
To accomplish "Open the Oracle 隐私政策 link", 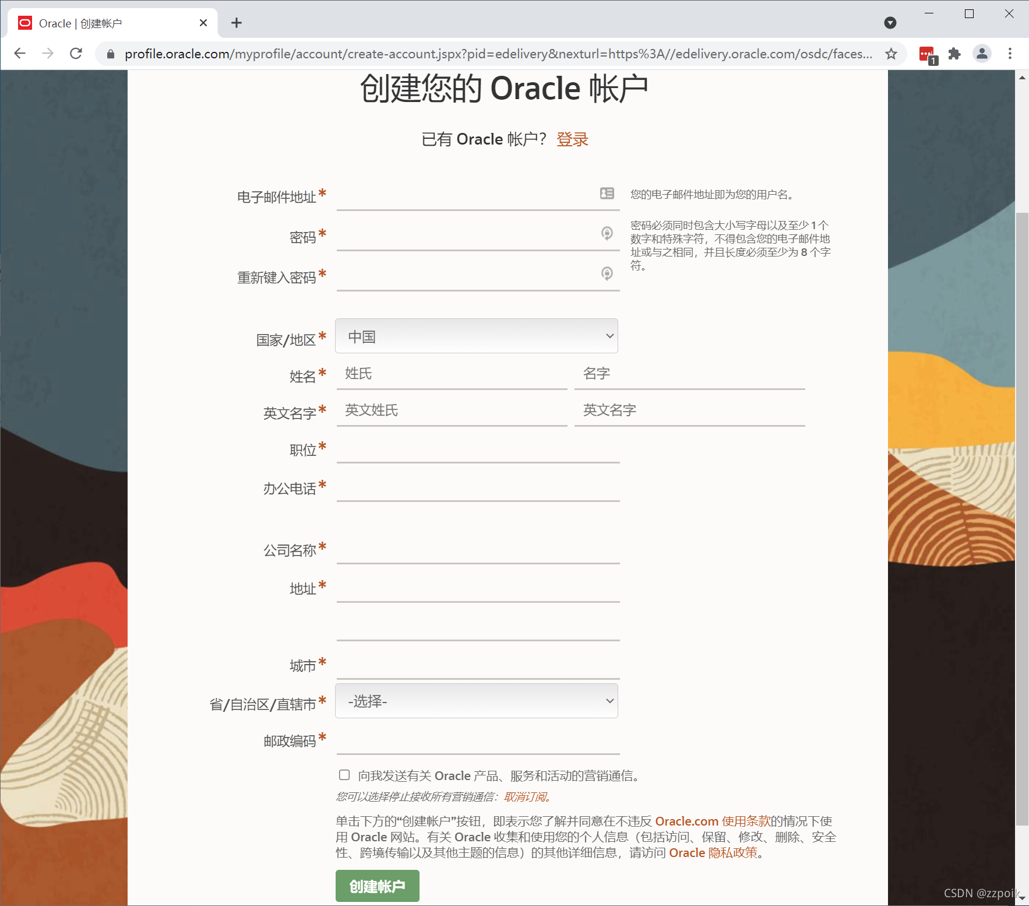I will click(713, 852).
